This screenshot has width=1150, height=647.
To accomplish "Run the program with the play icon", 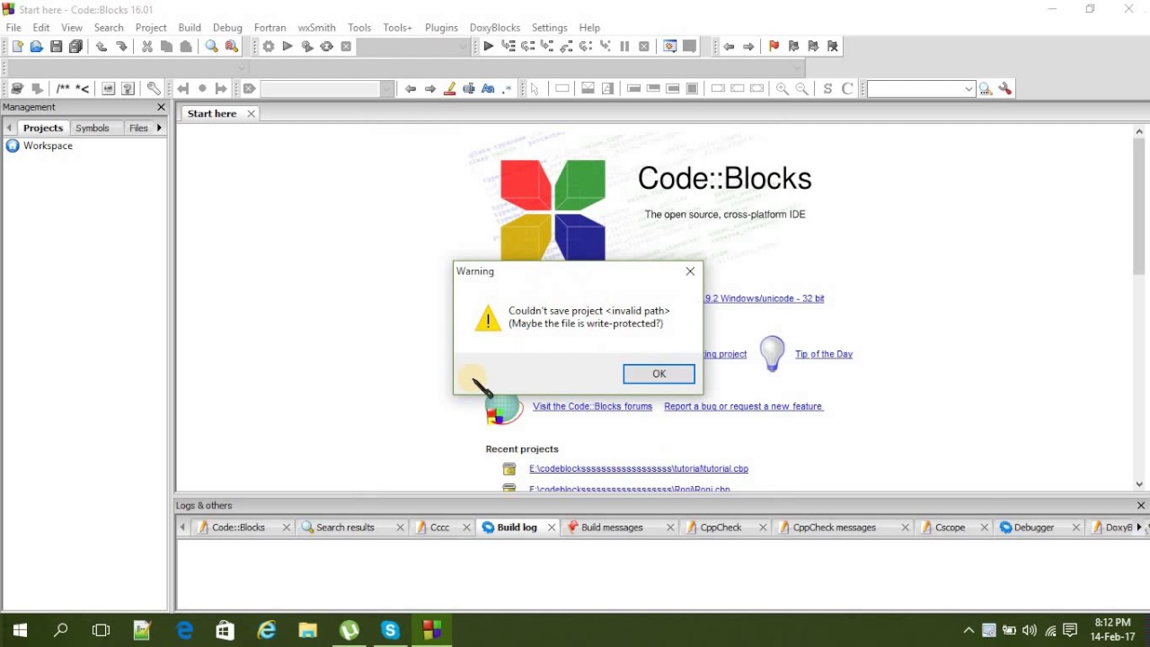I will pos(287,47).
